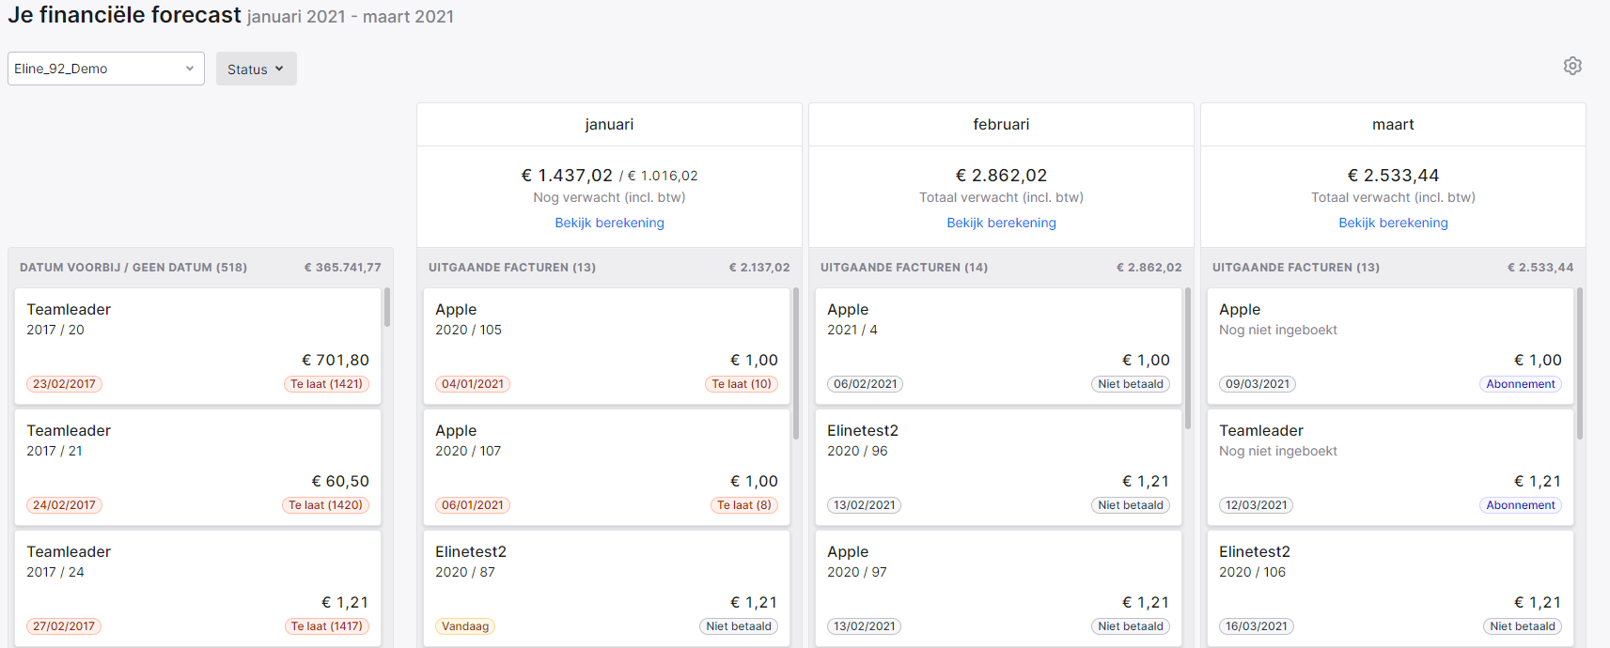Open Apple invoice 2020 / 97 card
Screen dimensions: 1610x648
[998, 588]
